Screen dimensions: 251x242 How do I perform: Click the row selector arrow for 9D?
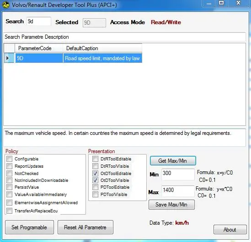pos(9,58)
